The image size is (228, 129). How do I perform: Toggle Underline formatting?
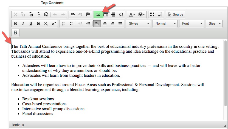(31, 24)
